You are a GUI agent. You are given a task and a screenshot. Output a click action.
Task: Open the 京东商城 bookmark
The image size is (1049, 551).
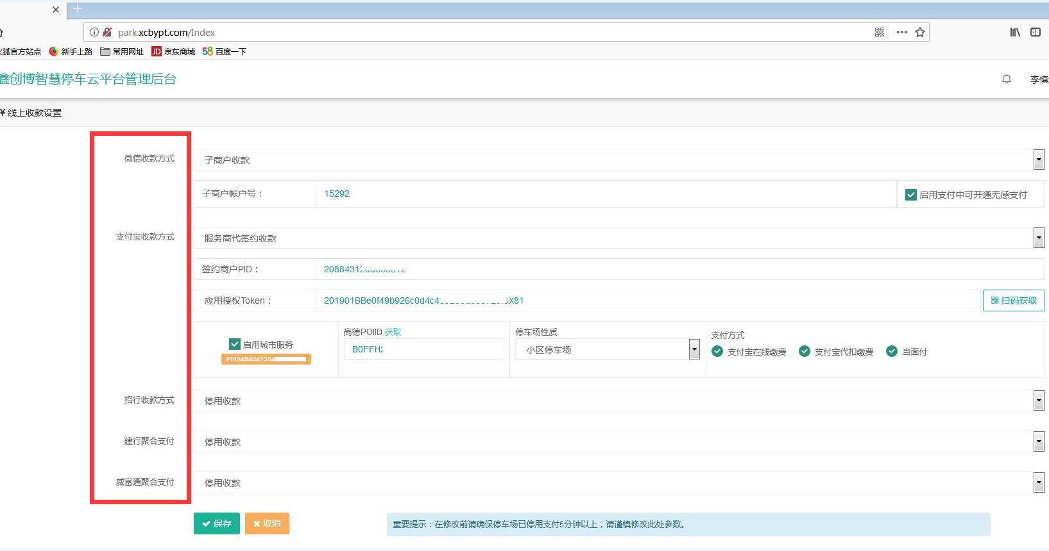point(173,51)
